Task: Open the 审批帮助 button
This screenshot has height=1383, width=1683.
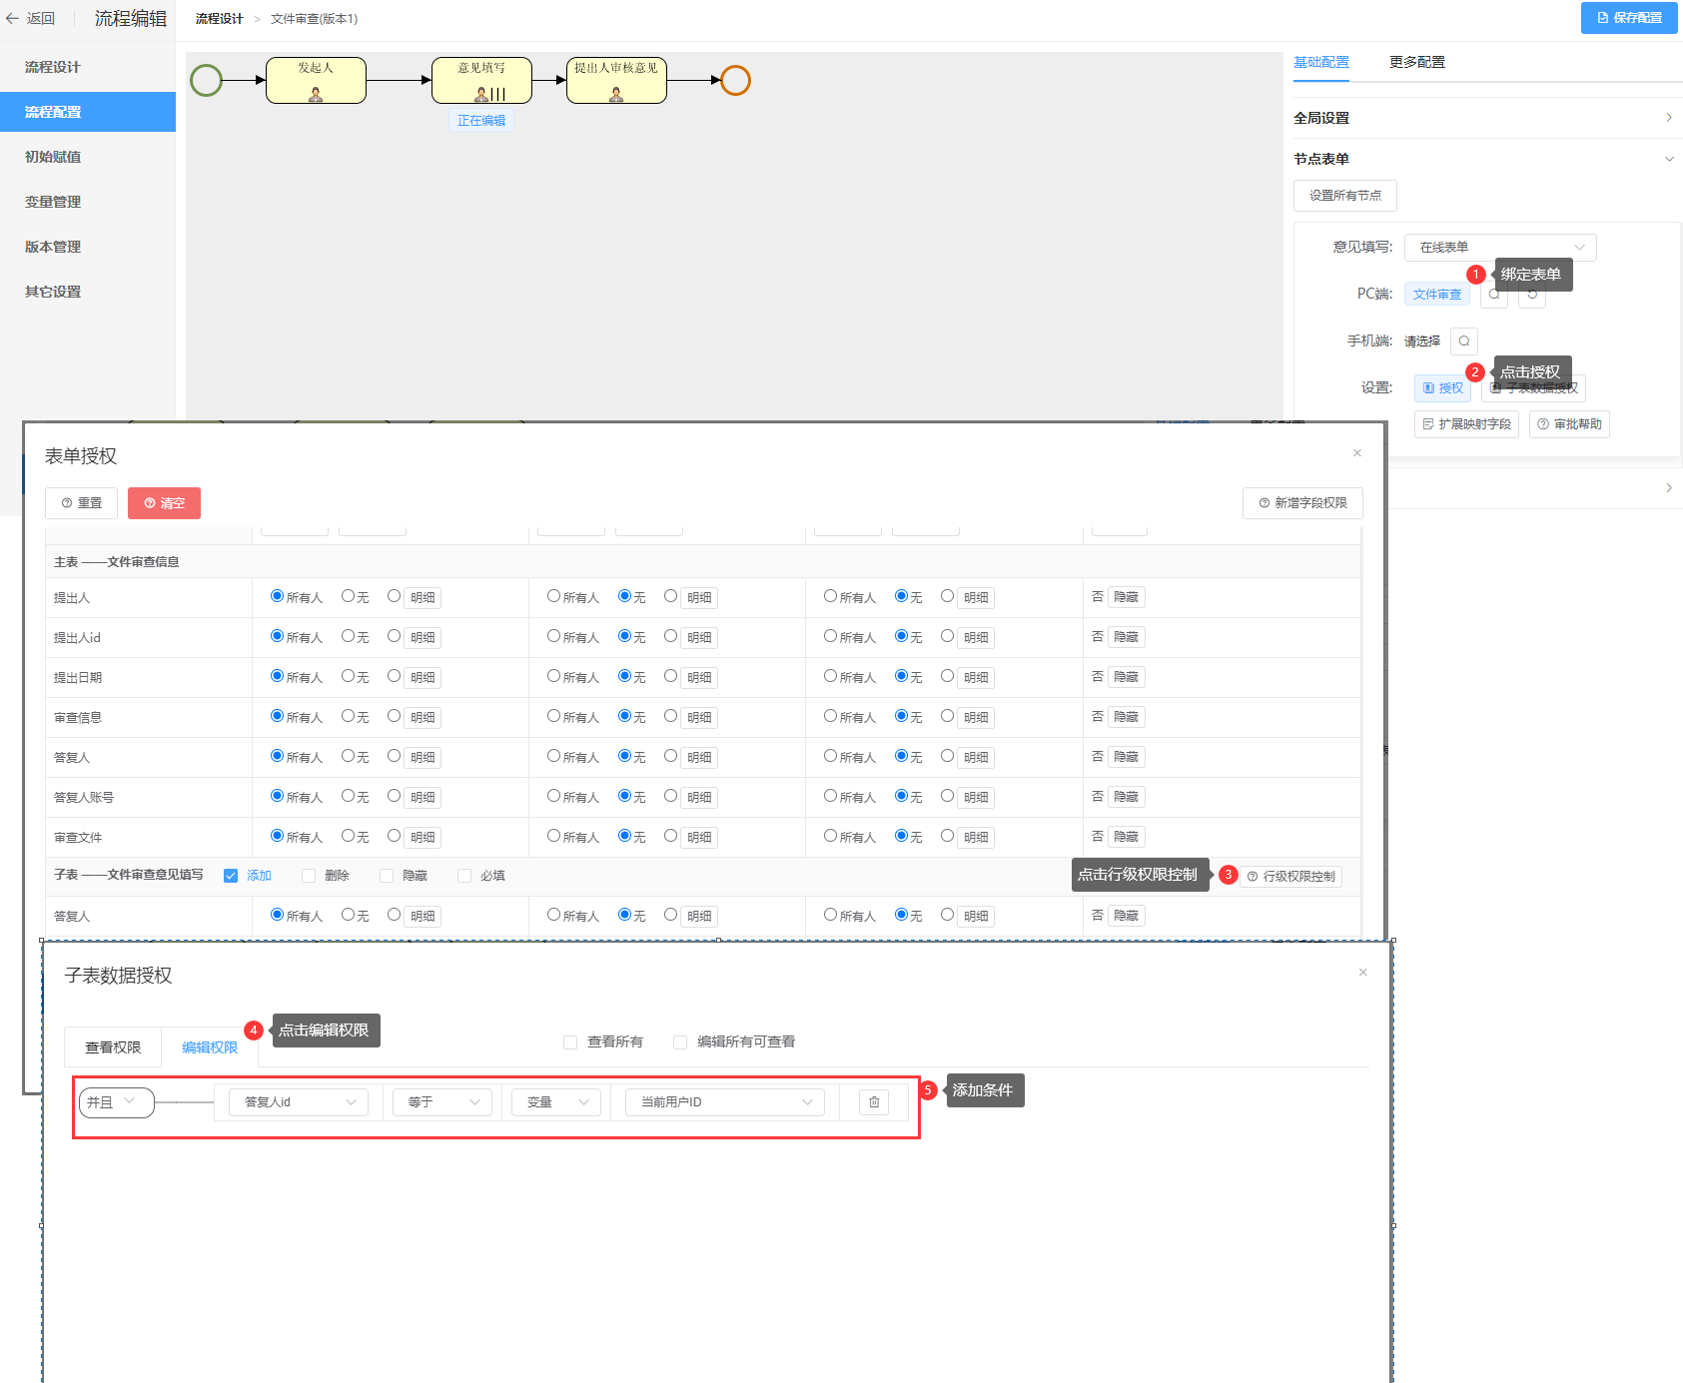Action: tap(1569, 424)
